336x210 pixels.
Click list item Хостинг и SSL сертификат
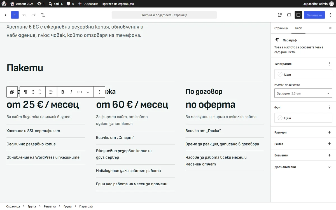click(33, 131)
